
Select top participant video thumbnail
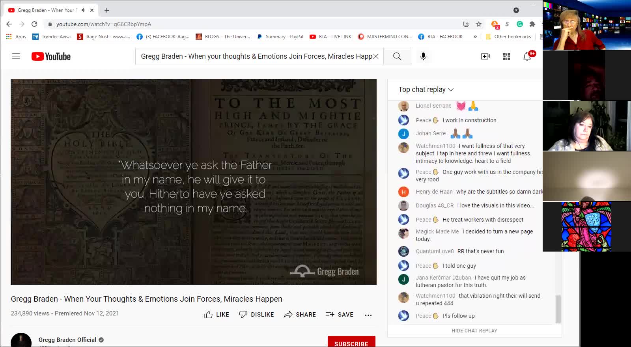coord(587,25)
